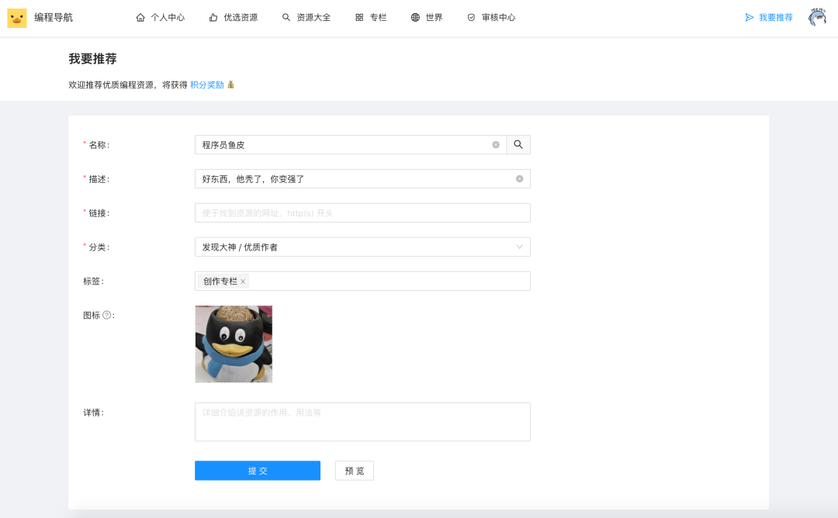
Task: Click the blue 提交 button
Action: (258, 471)
